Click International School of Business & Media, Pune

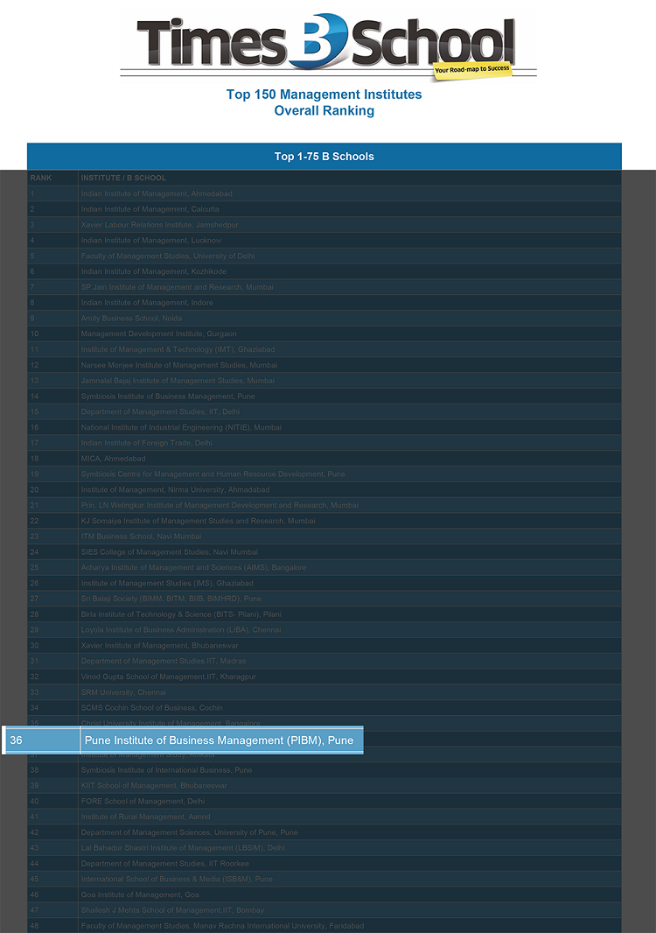pyautogui.click(x=177, y=879)
